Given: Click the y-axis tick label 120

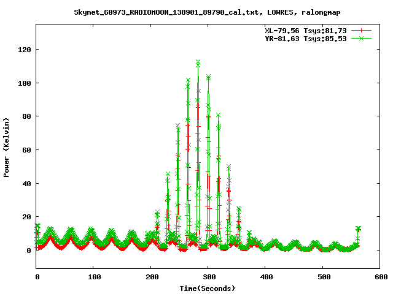Looking at the screenshot, I should [x=25, y=49].
